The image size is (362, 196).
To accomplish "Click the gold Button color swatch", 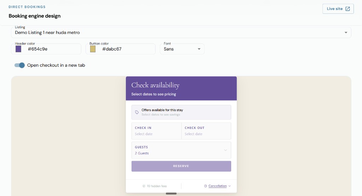I will pyautogui.click(x=93, y=49).
